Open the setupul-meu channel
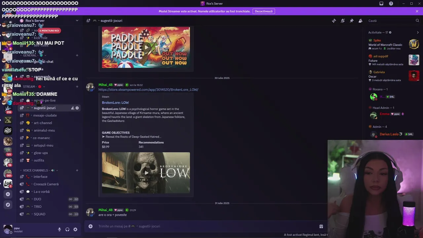The width and height of the screenshot is (423, 238). coord(50,145)
